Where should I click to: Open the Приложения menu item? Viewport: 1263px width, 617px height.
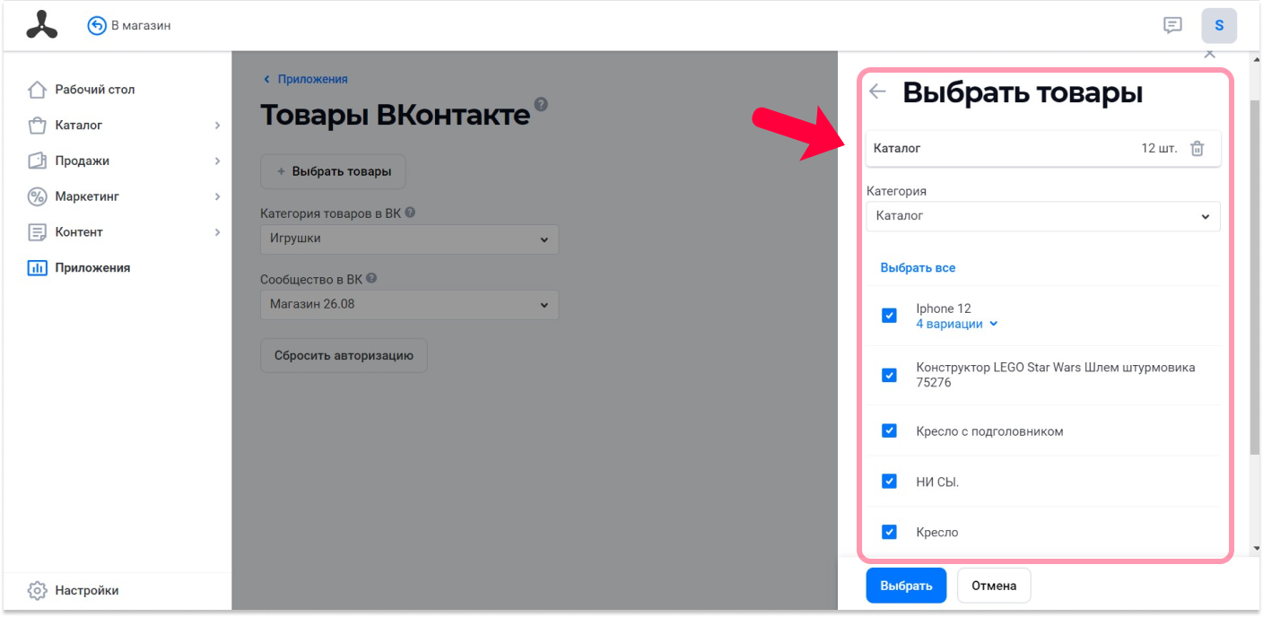(x=92, y=267)
